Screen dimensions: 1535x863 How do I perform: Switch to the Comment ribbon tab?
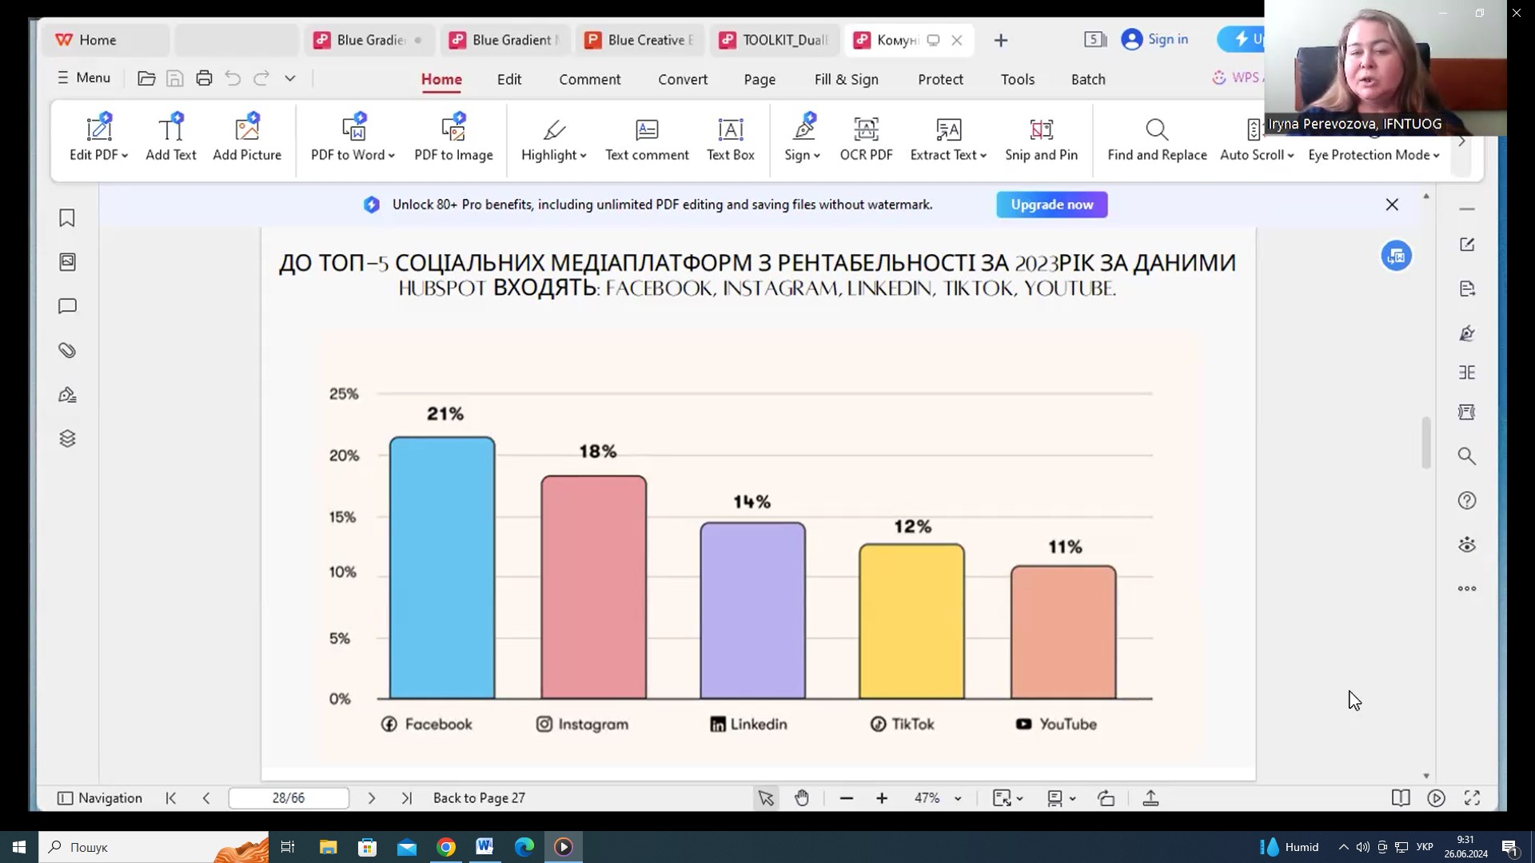tap(589, 79)
